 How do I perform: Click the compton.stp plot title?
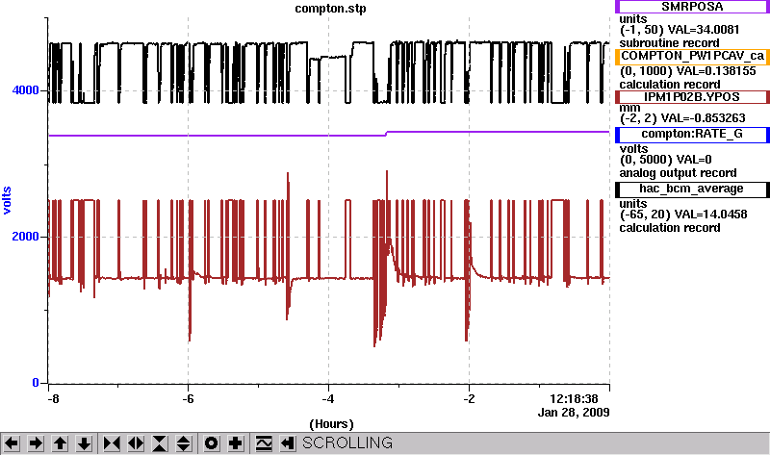(x=330, y=9)
